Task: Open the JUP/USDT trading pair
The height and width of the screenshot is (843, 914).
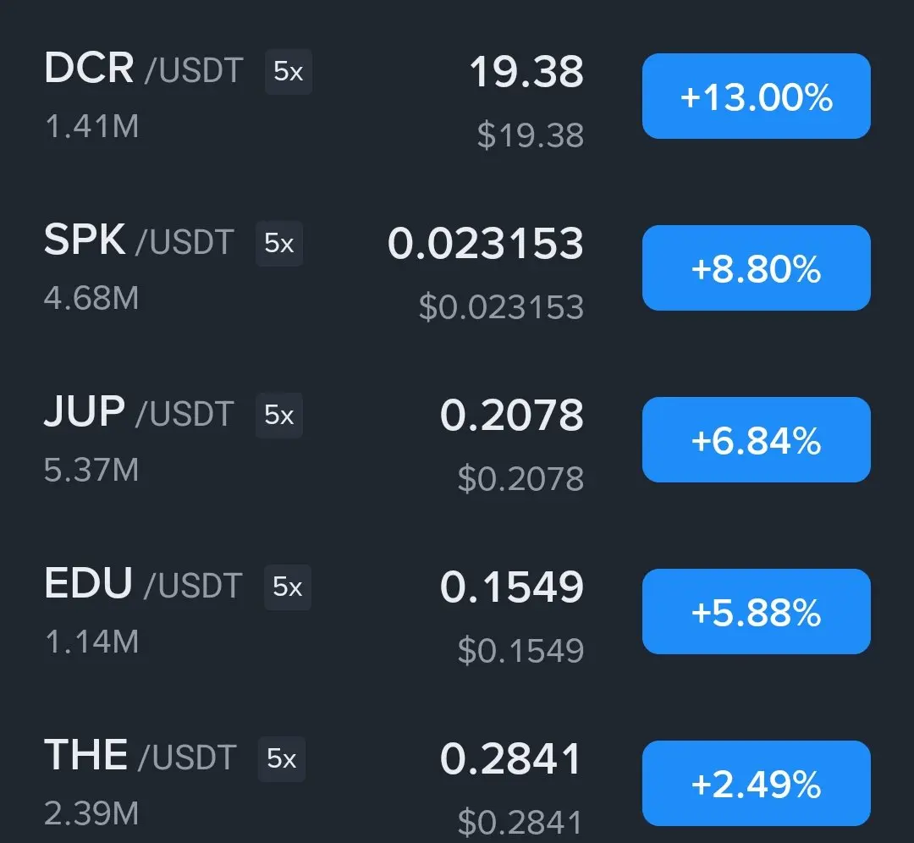Action: [139, 412]
